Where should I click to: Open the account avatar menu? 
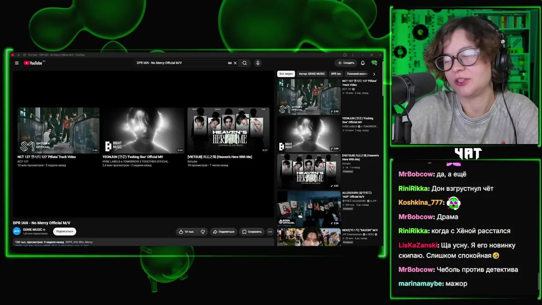click(374, 63)
